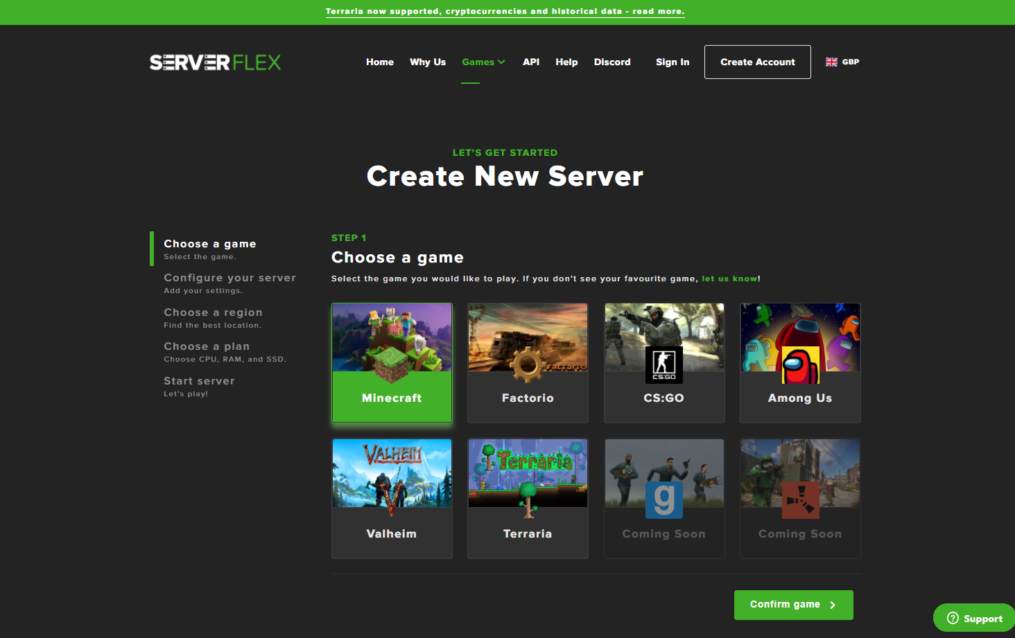Viewport: 1015px width, 638px height.
Task: Click the Garry's Mod Coming Soon card label
Action: [x=664, y=533]
